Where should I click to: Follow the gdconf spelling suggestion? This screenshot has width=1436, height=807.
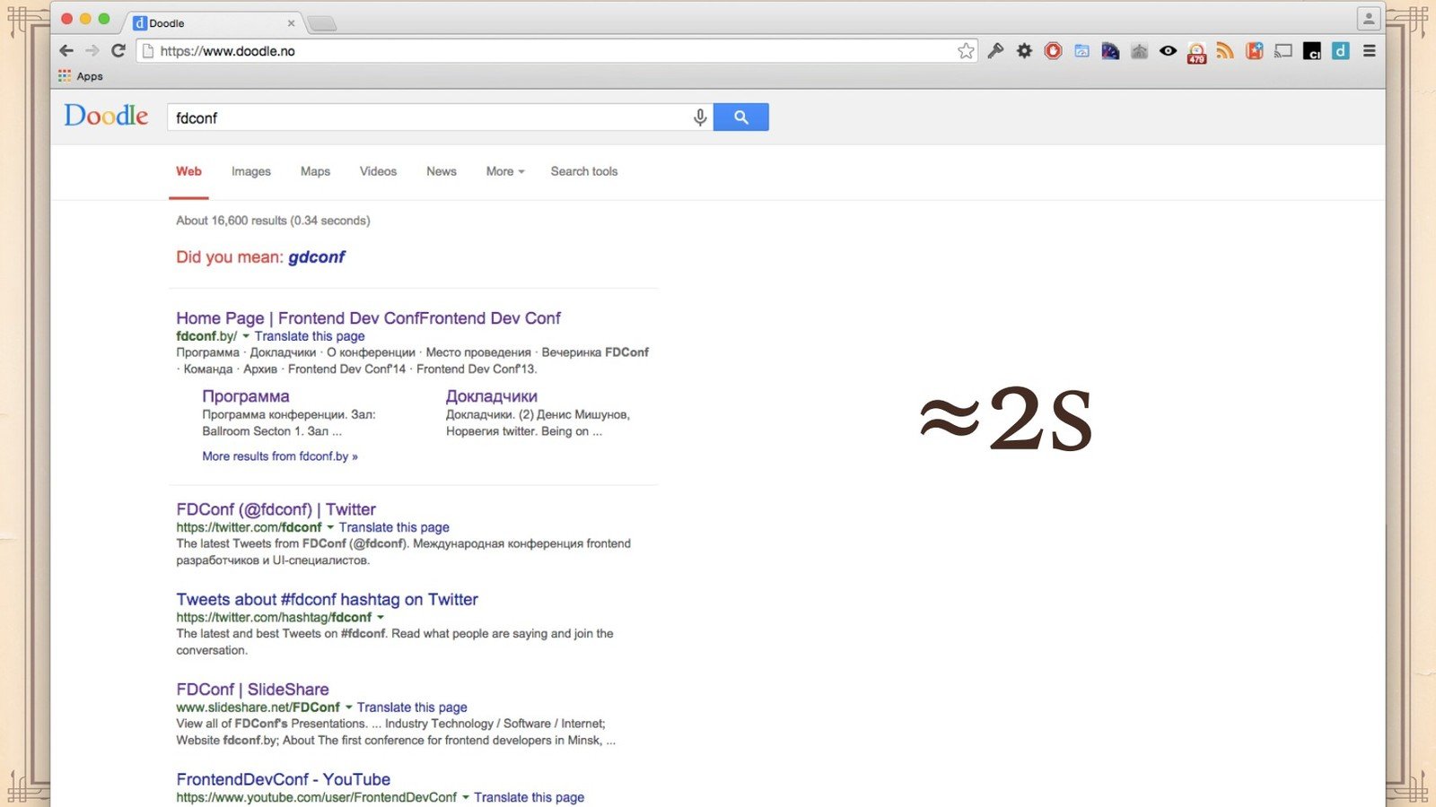coord(317,257)
